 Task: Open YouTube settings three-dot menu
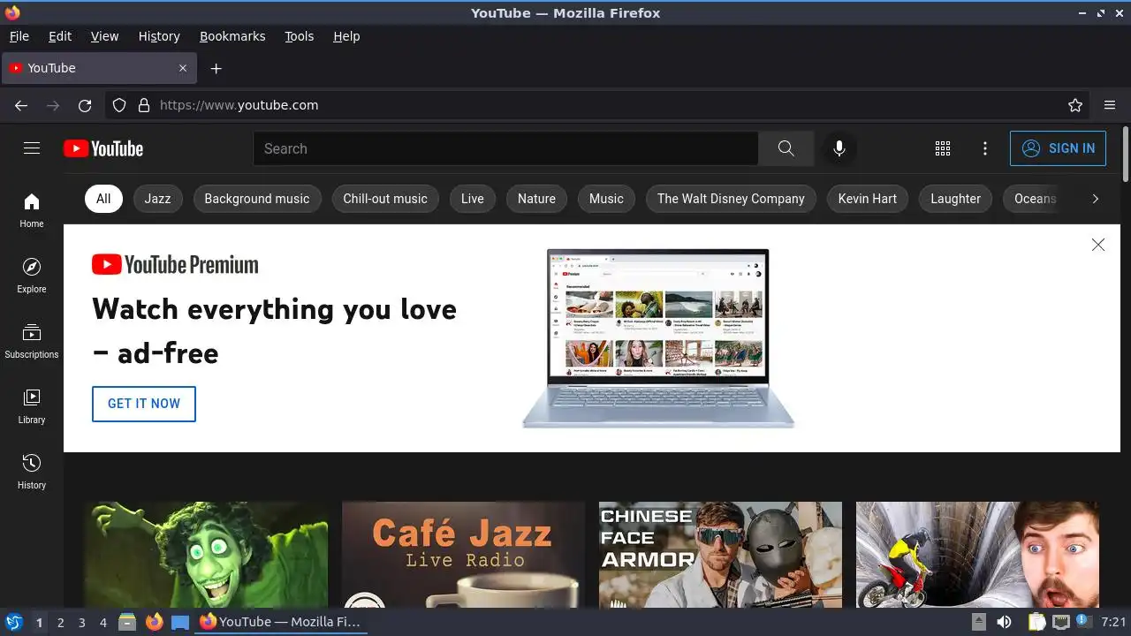pyautogui.click(x=985, y=148)
